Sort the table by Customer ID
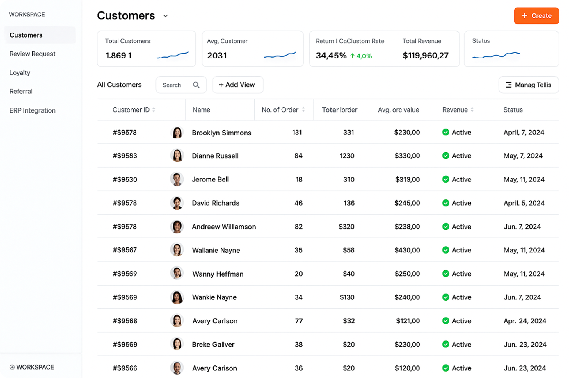Screen dimensions: 569x378 [154, 110]
